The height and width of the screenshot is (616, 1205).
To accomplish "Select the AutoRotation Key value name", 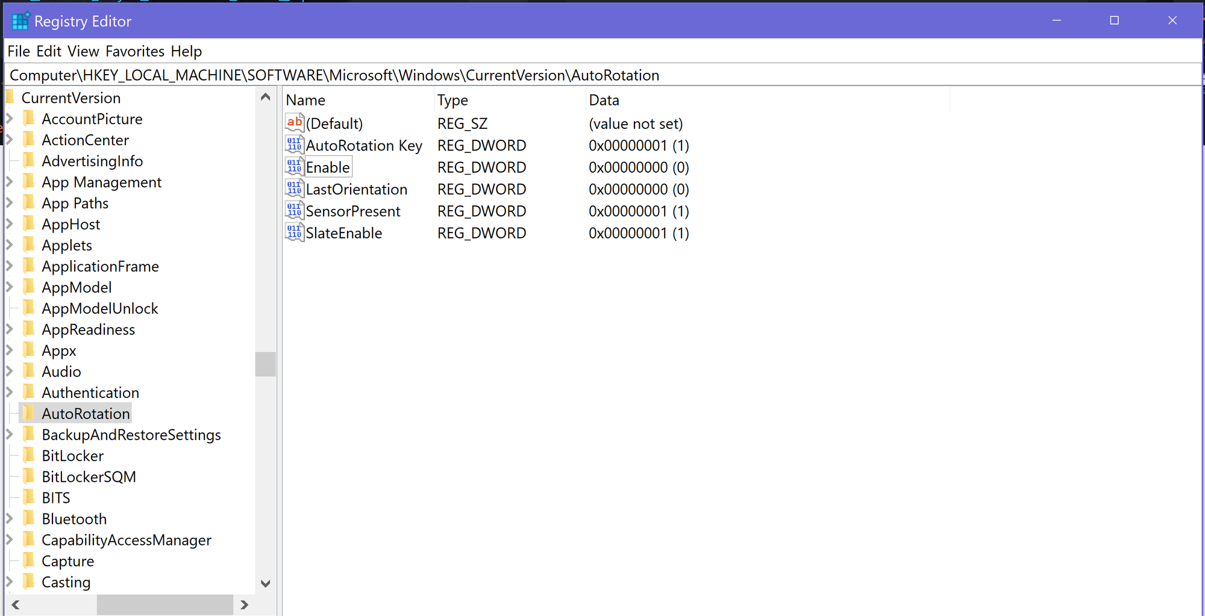I will pyautogui.click(x=364, y=145).
